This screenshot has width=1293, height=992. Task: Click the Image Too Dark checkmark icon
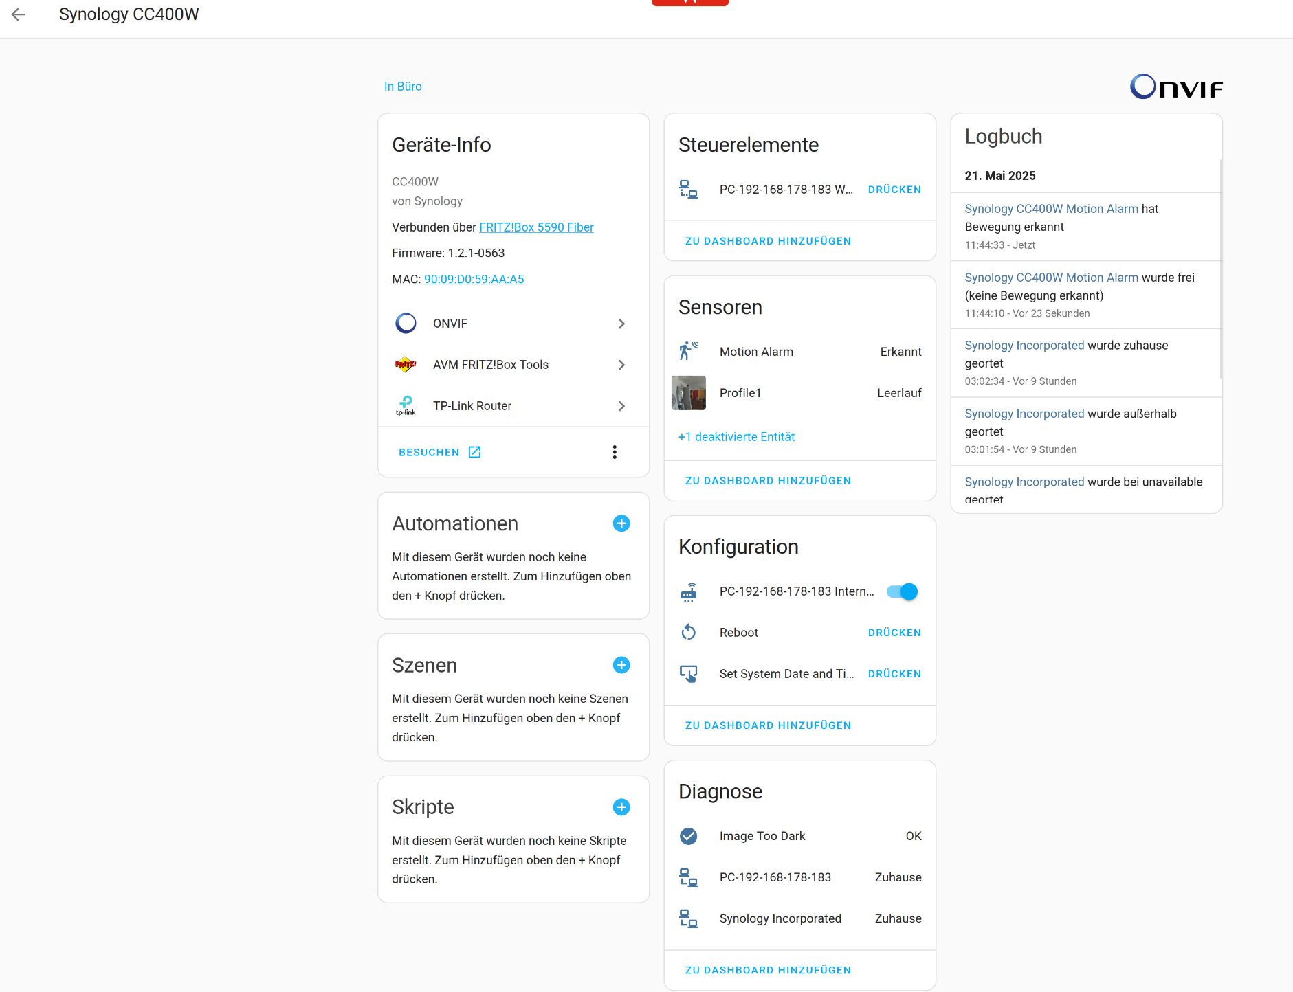[x=689, y=836]
